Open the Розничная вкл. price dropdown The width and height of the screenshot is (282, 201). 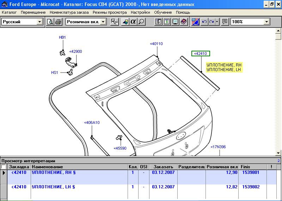click(103, 22)
